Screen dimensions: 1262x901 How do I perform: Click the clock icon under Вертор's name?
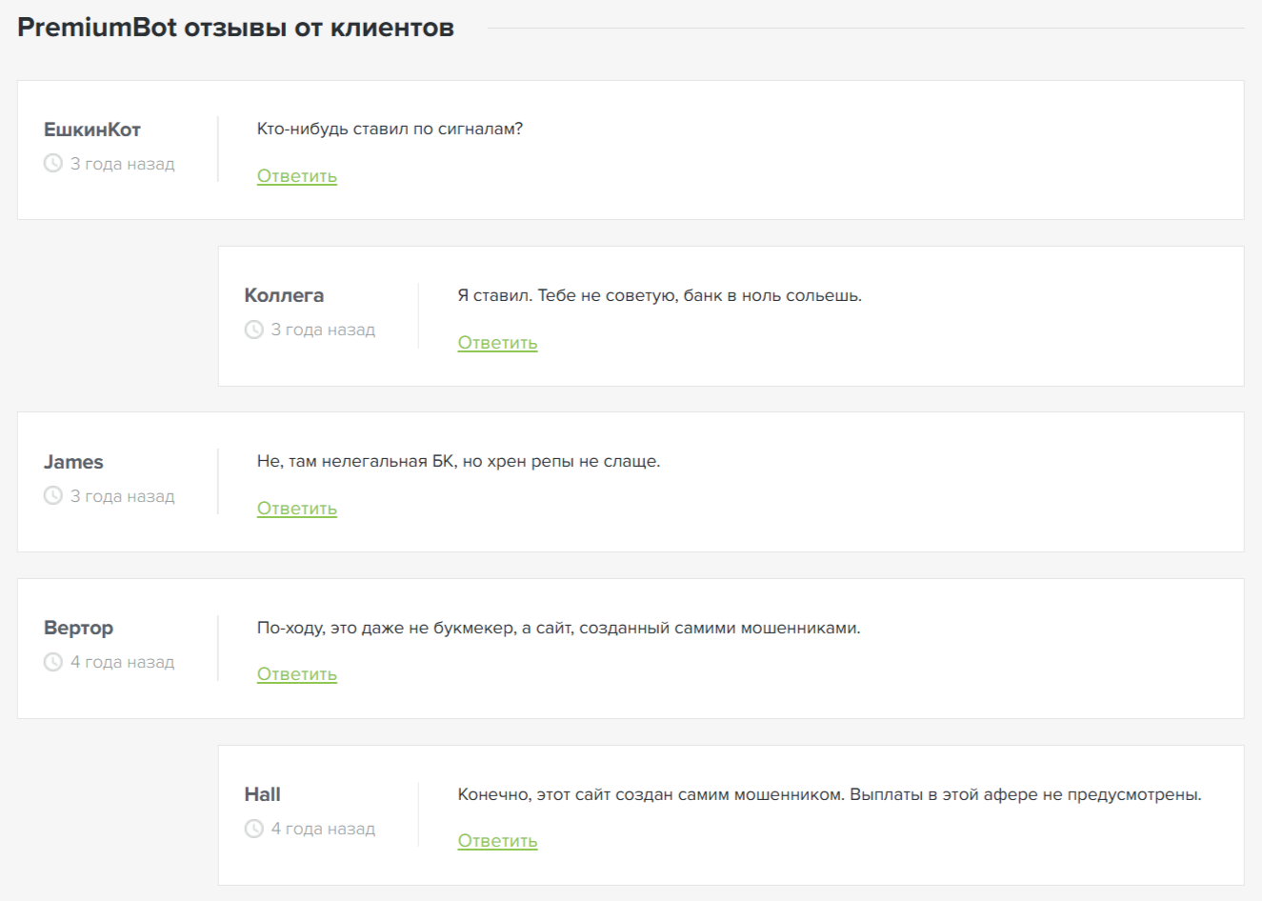click(53, 662)
